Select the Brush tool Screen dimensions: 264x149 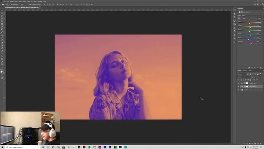click(x=2, y=32)
